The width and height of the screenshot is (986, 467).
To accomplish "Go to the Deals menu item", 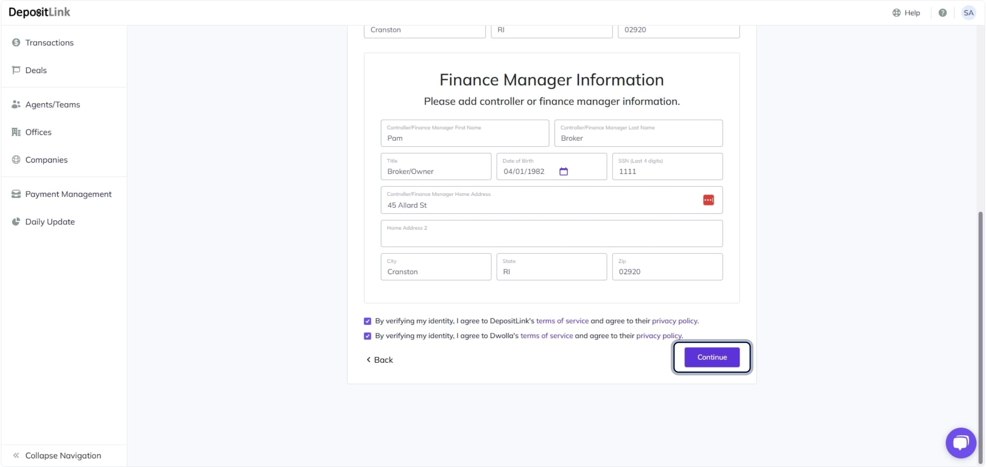I will pyautogui.click(x=36, y=70).
